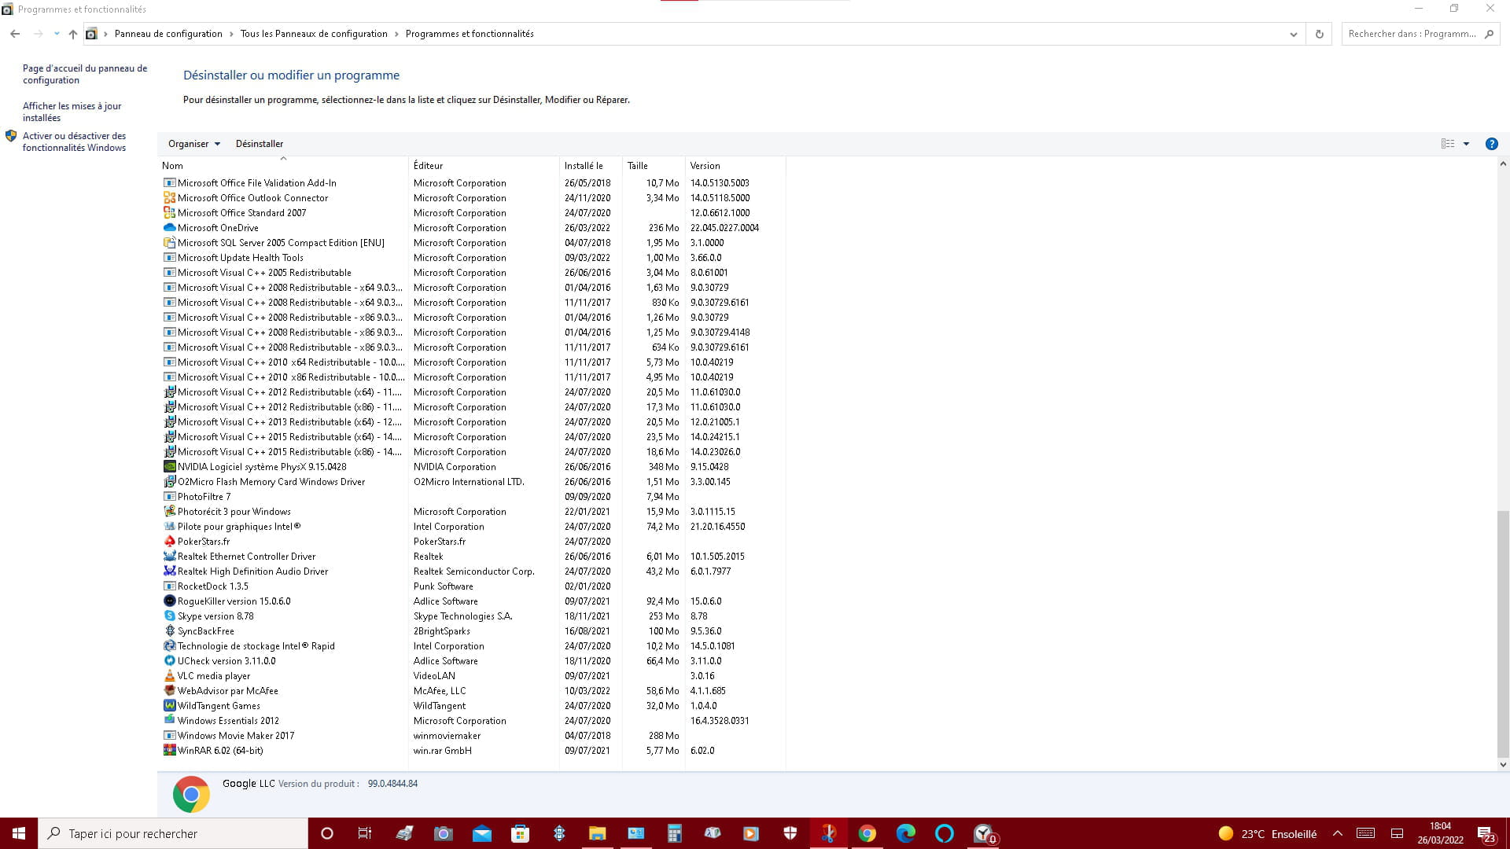Sort the list by the Nom column
The width and height of the screenshot is (1510, 849).
point(283,166)
